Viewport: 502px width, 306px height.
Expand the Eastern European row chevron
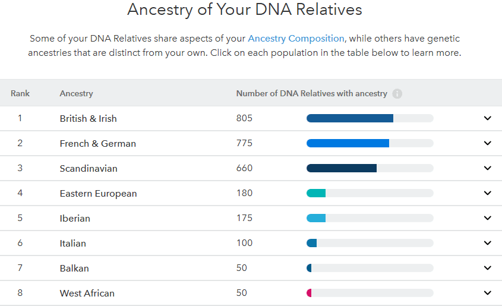pos(487,193)
